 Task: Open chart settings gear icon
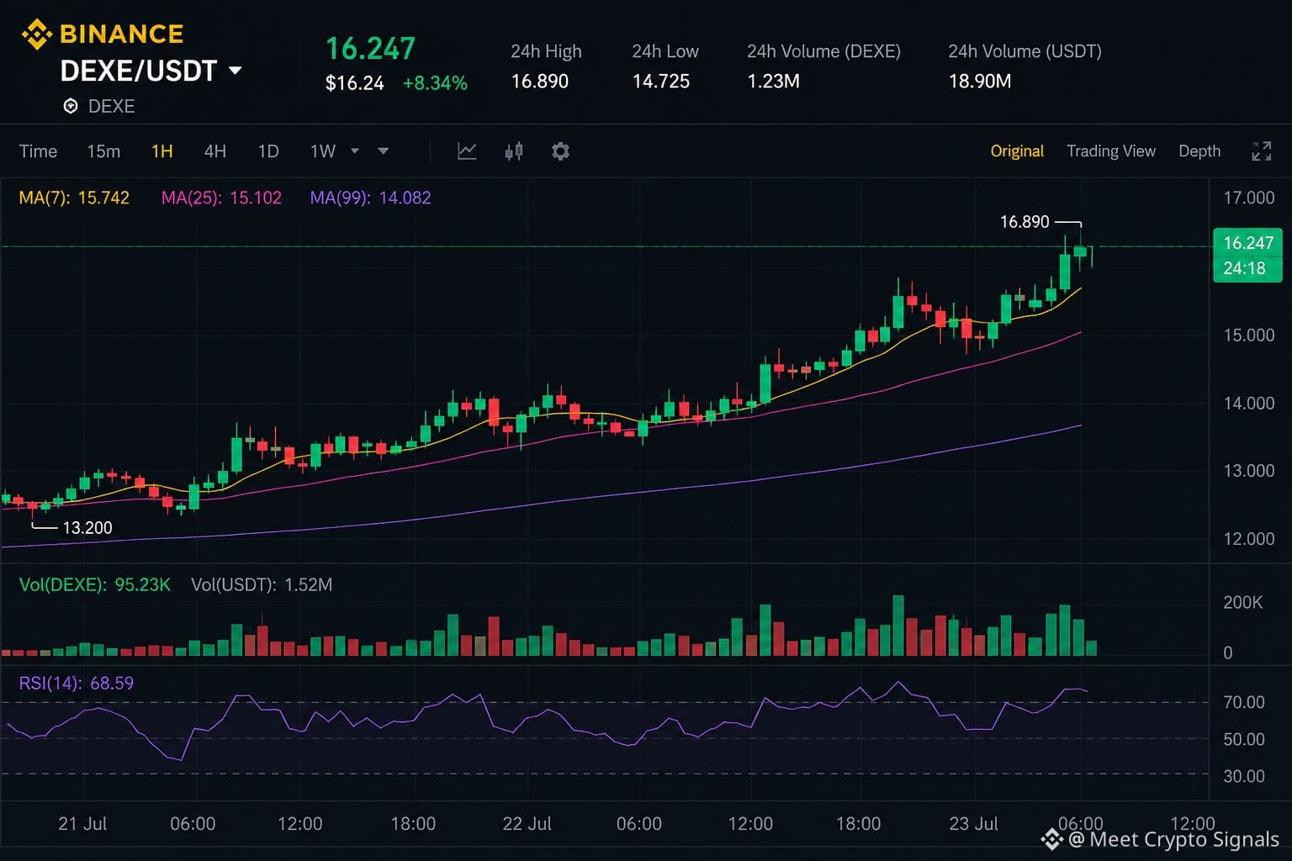(x=560, y=151)
